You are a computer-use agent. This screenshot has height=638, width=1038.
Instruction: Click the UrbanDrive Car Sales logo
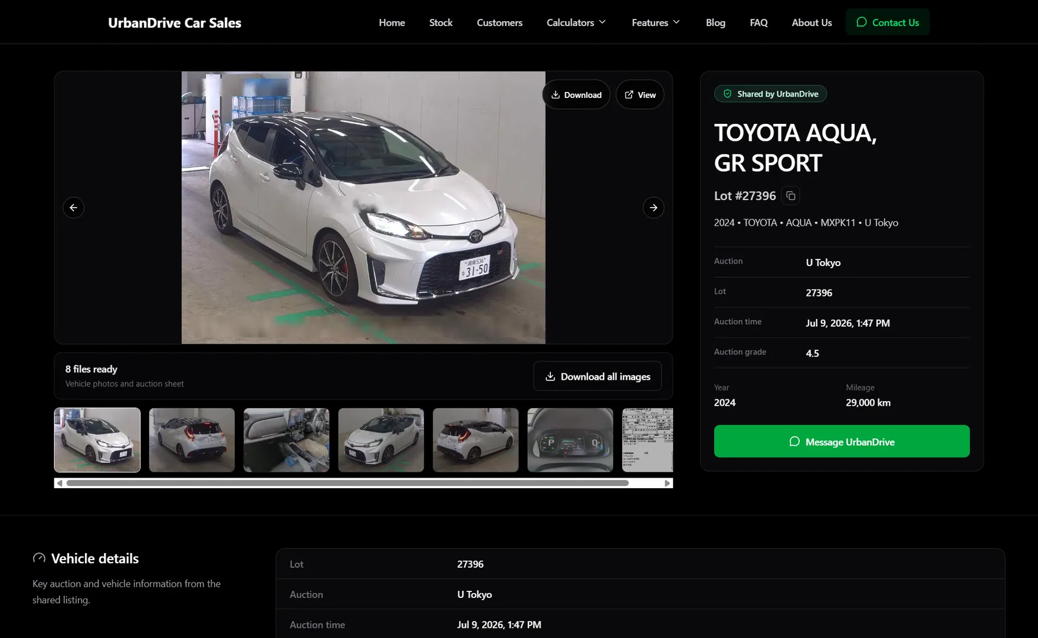click(x=175, y=22)
